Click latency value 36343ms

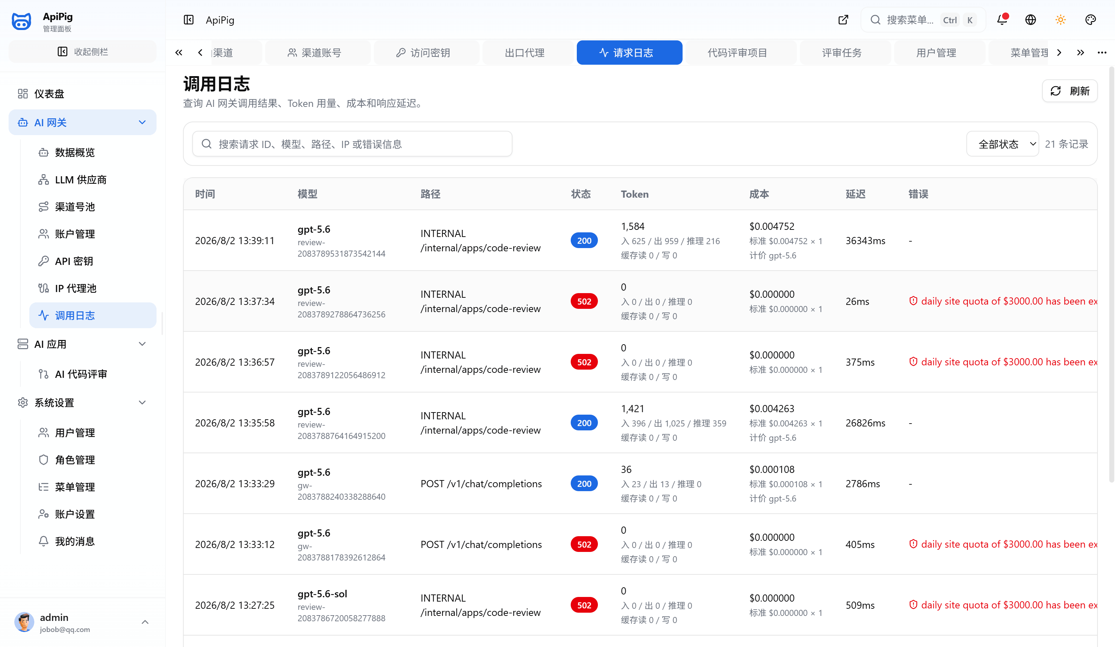[866, 241]
